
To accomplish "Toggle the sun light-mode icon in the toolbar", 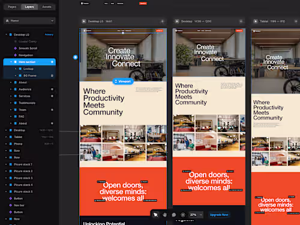I will (183, 215).
